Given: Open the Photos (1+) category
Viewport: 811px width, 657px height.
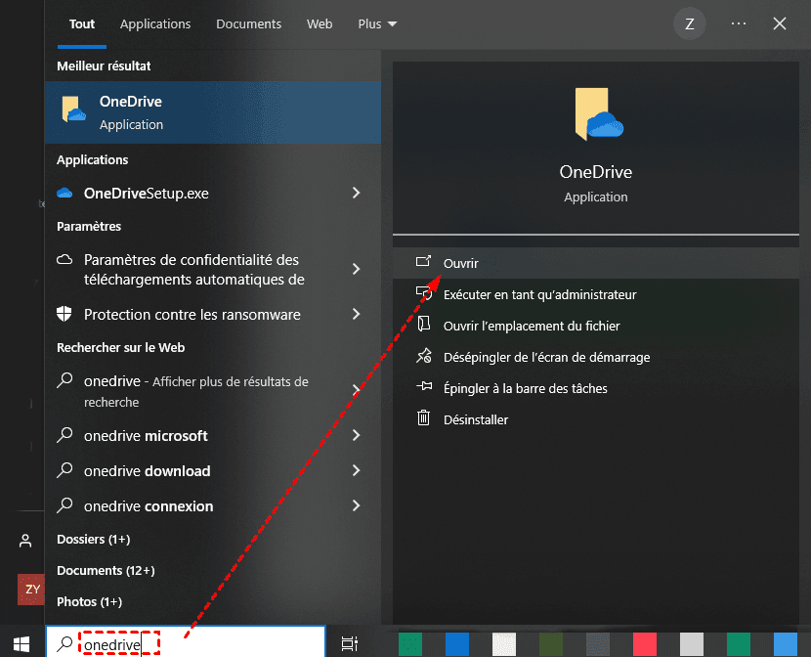Looking at the screenshot, I should pos(90,601).
